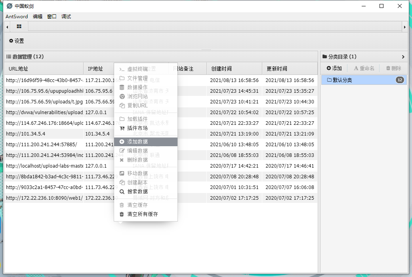Click the 添加数据 plus icon in menu

[x=122, y=141]
